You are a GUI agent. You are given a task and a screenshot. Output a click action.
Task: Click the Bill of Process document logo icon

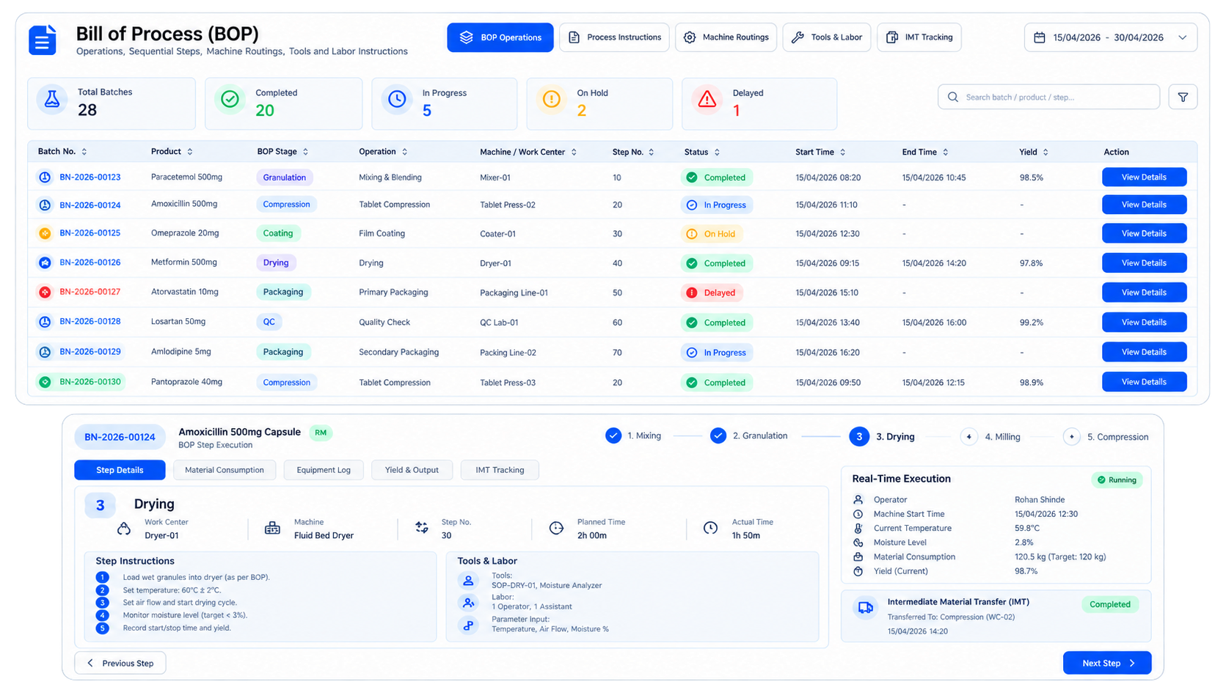(42, 40)
